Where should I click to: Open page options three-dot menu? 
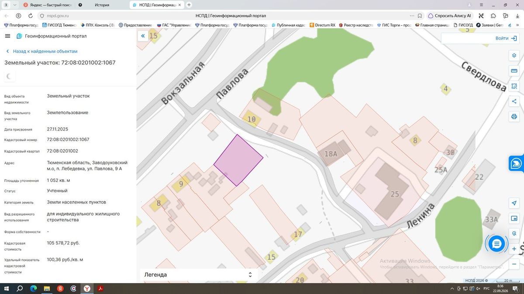point(412,16)
